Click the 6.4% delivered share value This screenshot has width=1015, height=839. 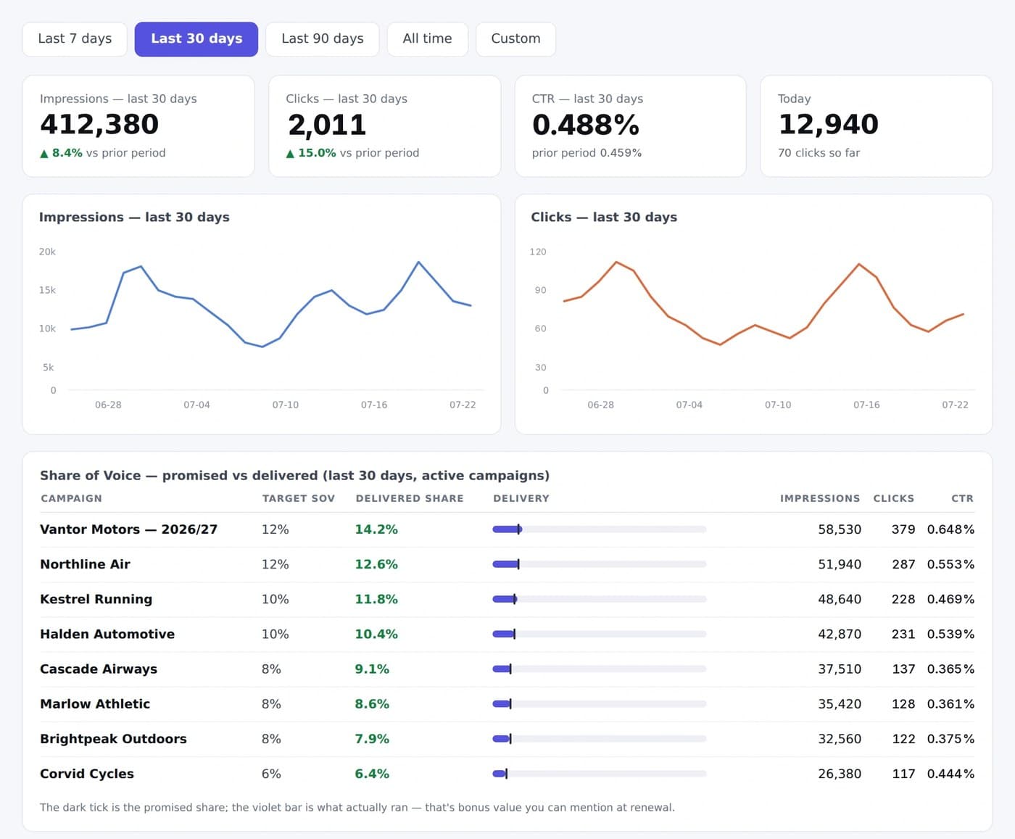372,774
